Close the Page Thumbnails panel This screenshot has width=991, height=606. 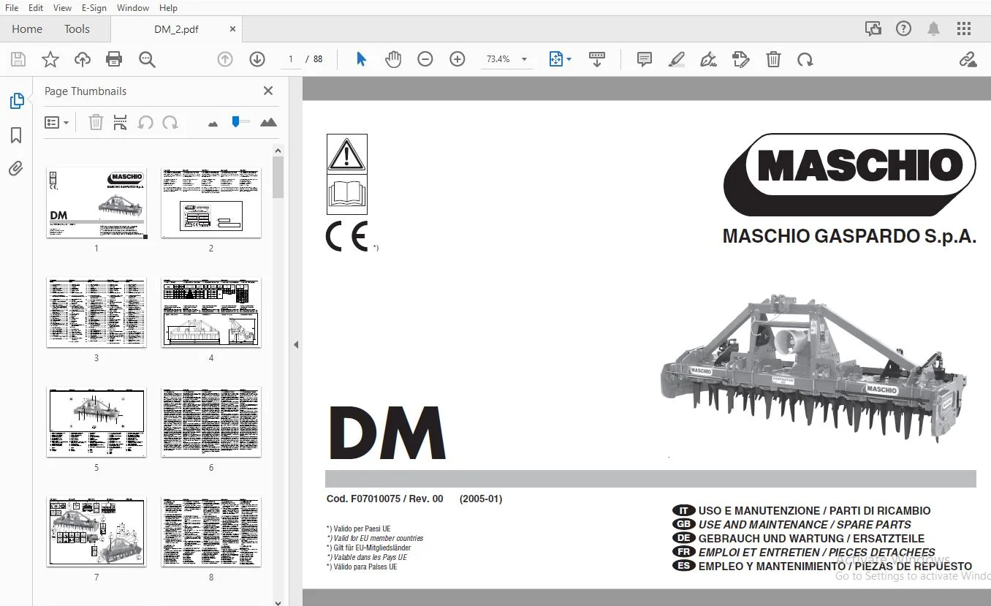coord(268,91)
